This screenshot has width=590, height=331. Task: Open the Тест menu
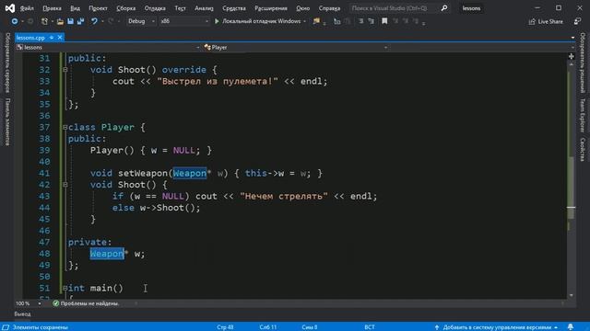click(x=181, y=8)
